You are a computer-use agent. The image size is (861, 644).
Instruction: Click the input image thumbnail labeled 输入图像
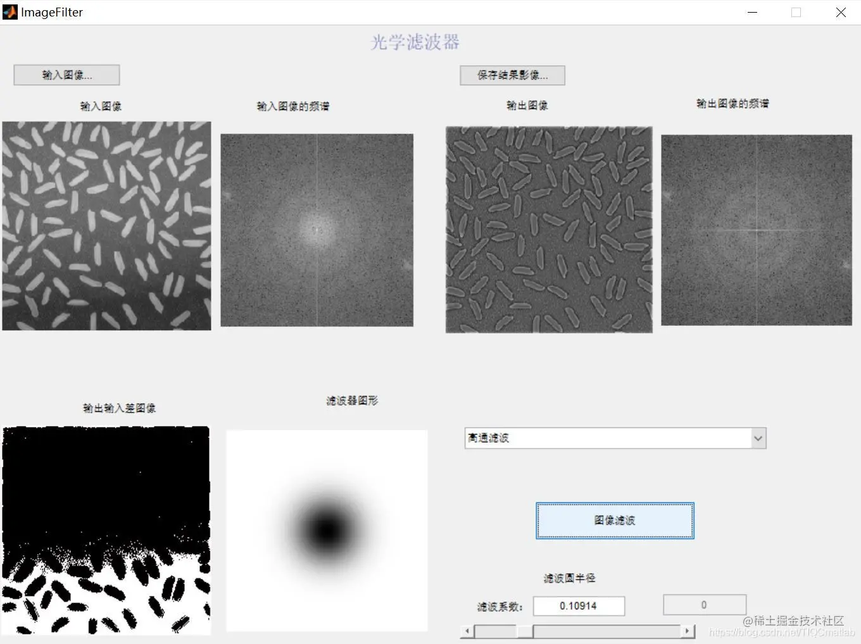point(106,226)
